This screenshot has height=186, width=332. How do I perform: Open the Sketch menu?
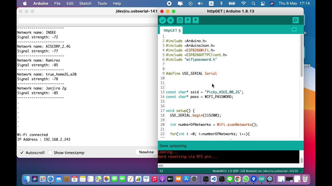click(x=85, y=3)
